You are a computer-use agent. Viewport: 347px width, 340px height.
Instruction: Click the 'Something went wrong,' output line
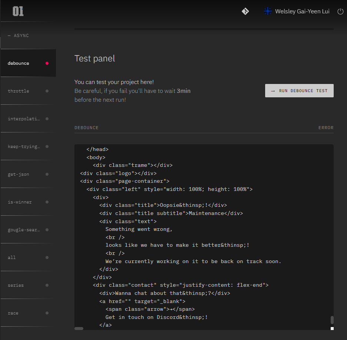pyautogui.click(x=139, y=229)
